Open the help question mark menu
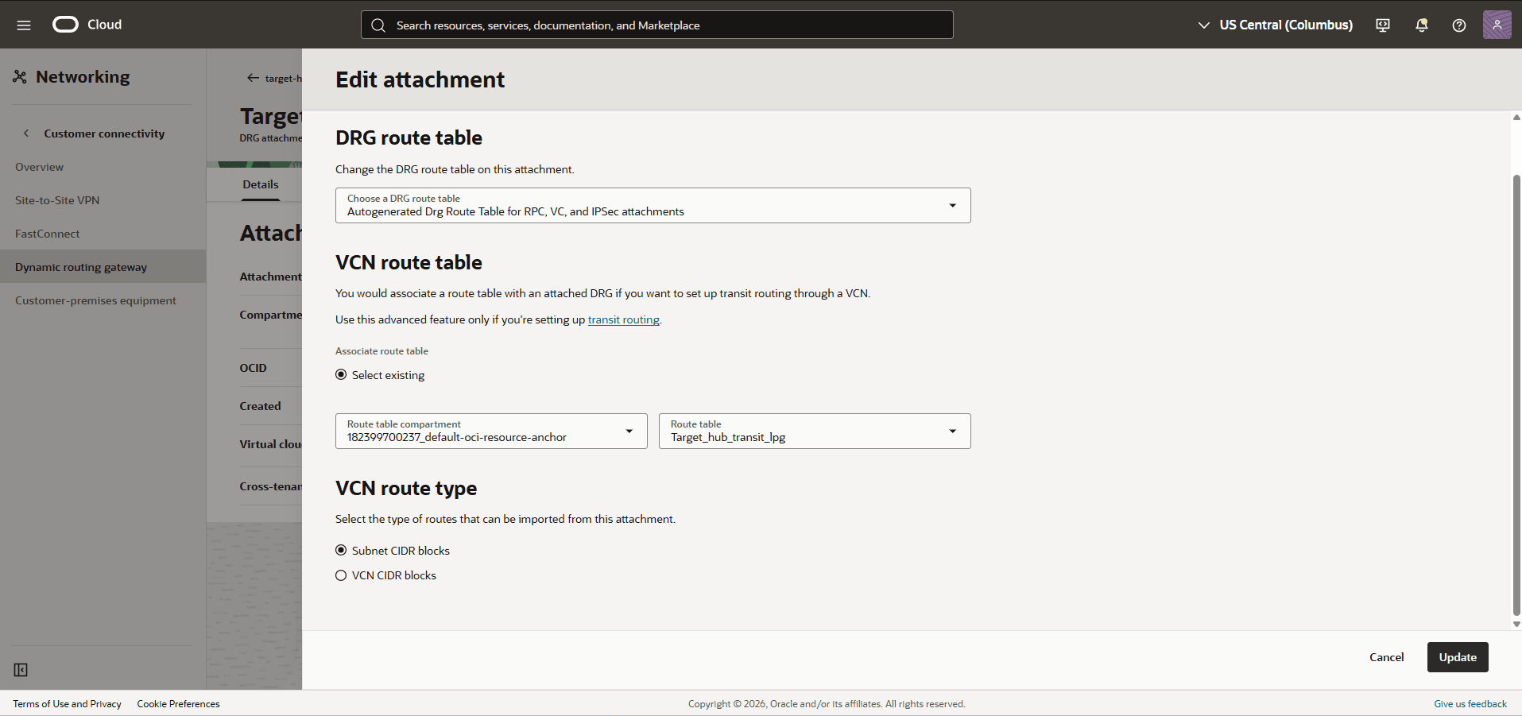1522x716 pixels. coord(1459,25)
